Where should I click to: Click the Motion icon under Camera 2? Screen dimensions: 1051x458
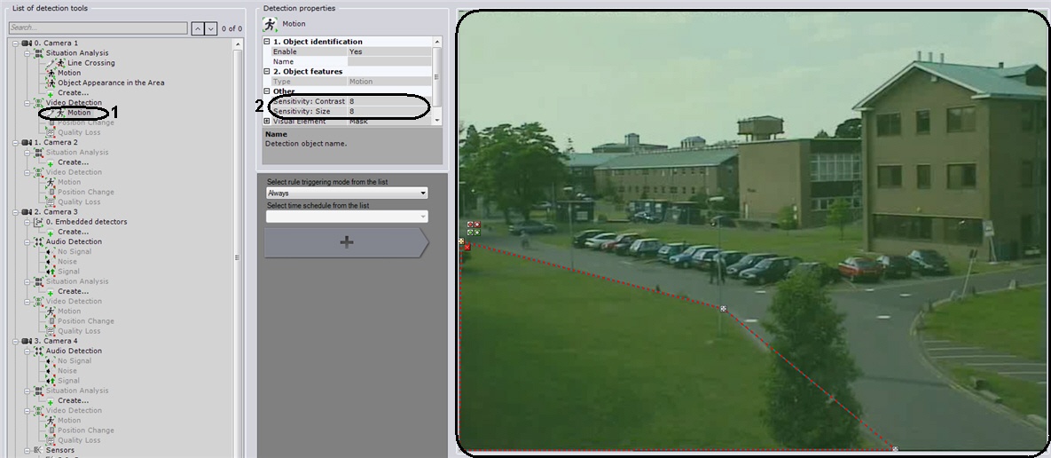(x=51, y=182)
